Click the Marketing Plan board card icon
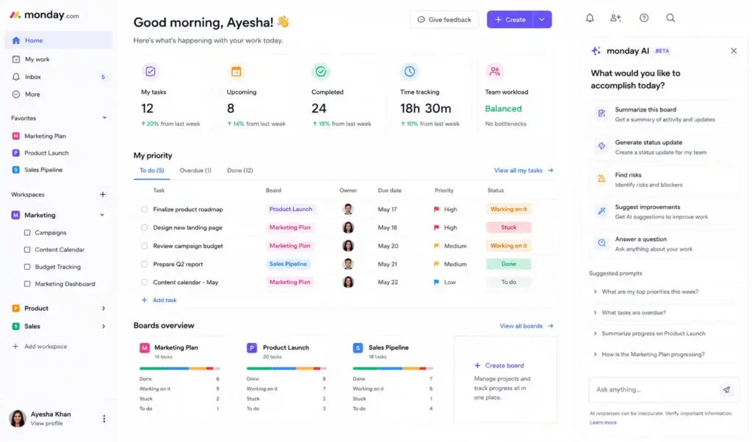Viewport: 752px width, 442px height. pos(145,348)
